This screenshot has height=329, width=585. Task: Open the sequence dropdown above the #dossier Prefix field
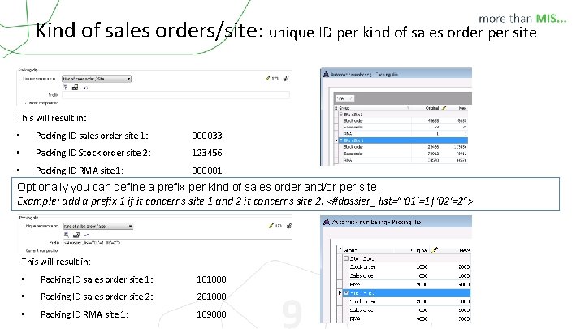[97, 226]
